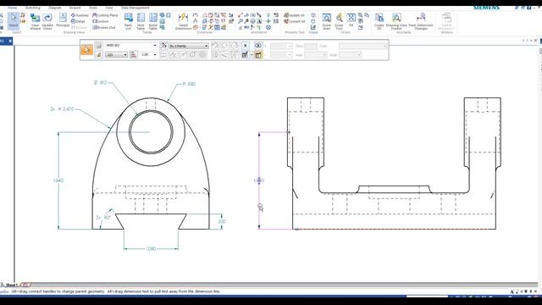
Task: Select the 2x R 2470 dimension
Action: tap(62, 109)
